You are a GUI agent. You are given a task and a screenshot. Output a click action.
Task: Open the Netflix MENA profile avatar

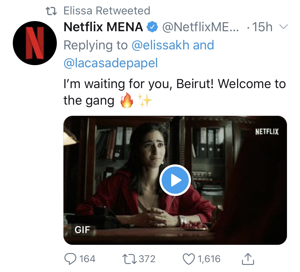click(x=35, y=43)
